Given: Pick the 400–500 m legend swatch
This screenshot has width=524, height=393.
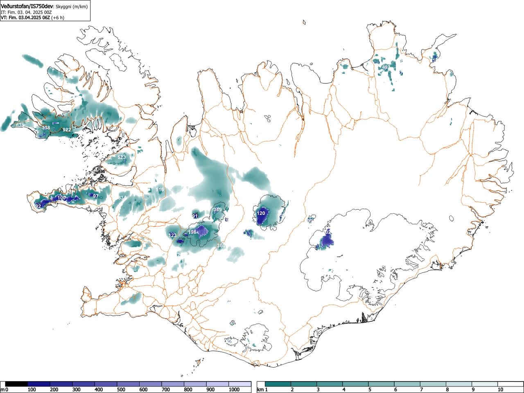Looking at the screenshot, I should pyautogui.click(x=106, y=384).
